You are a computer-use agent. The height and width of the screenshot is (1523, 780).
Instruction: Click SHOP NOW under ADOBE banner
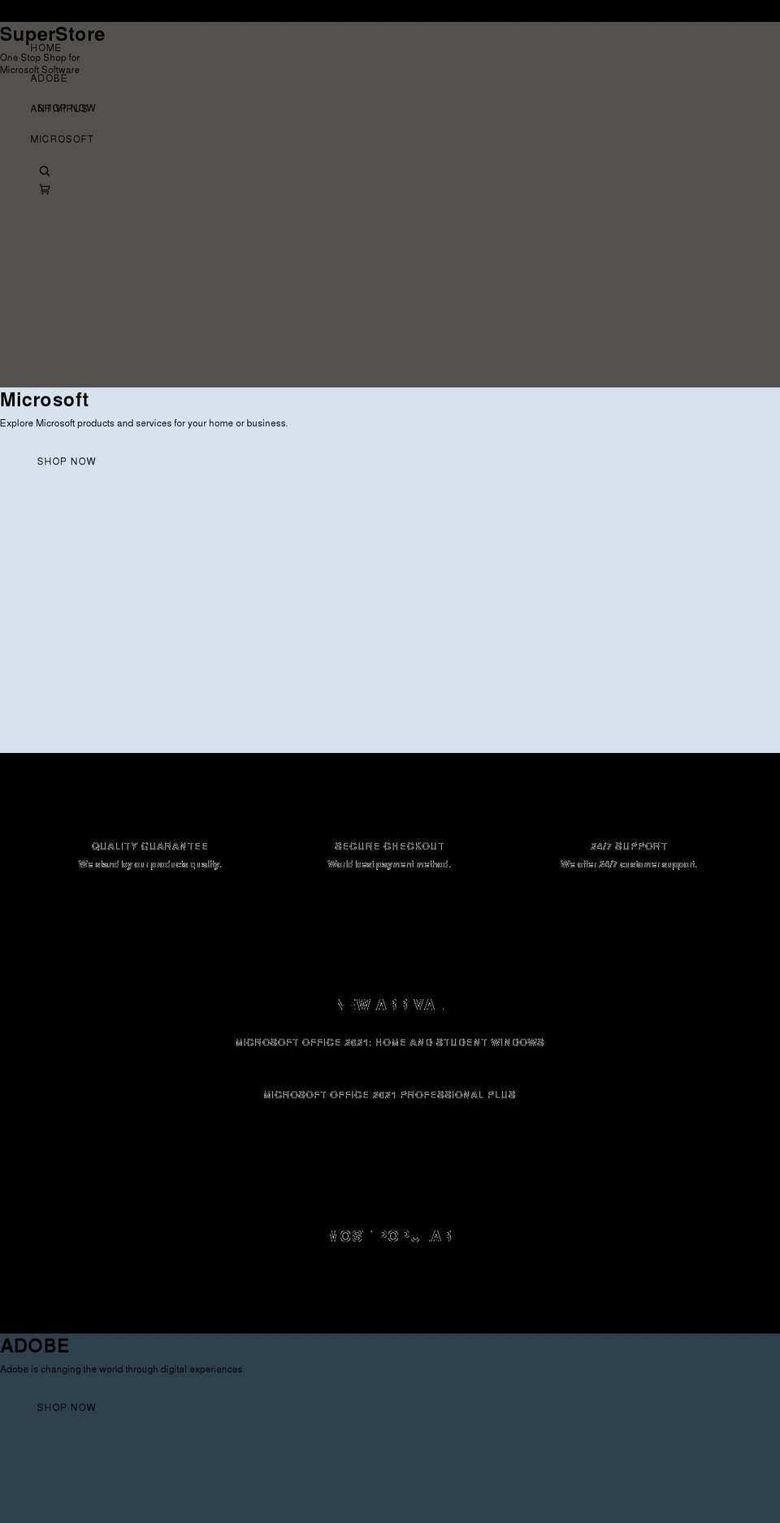click(x=67, y=1408)
